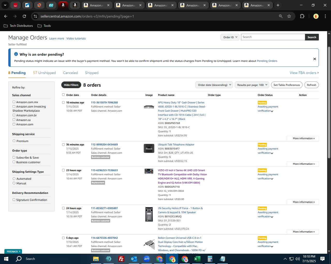
Task: Open a new browser tab
Action: (278, 5)
